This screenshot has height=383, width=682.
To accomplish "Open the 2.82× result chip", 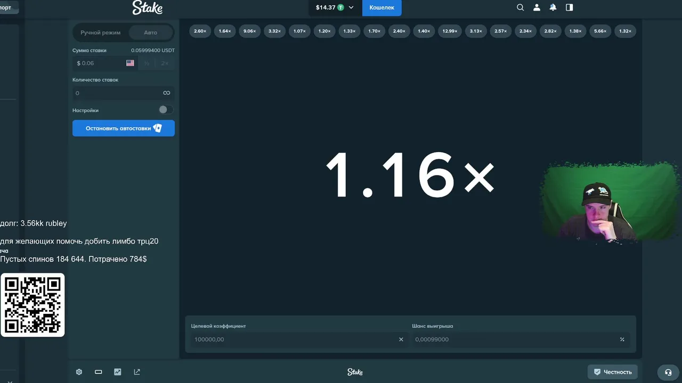I will tap(550, 31).
